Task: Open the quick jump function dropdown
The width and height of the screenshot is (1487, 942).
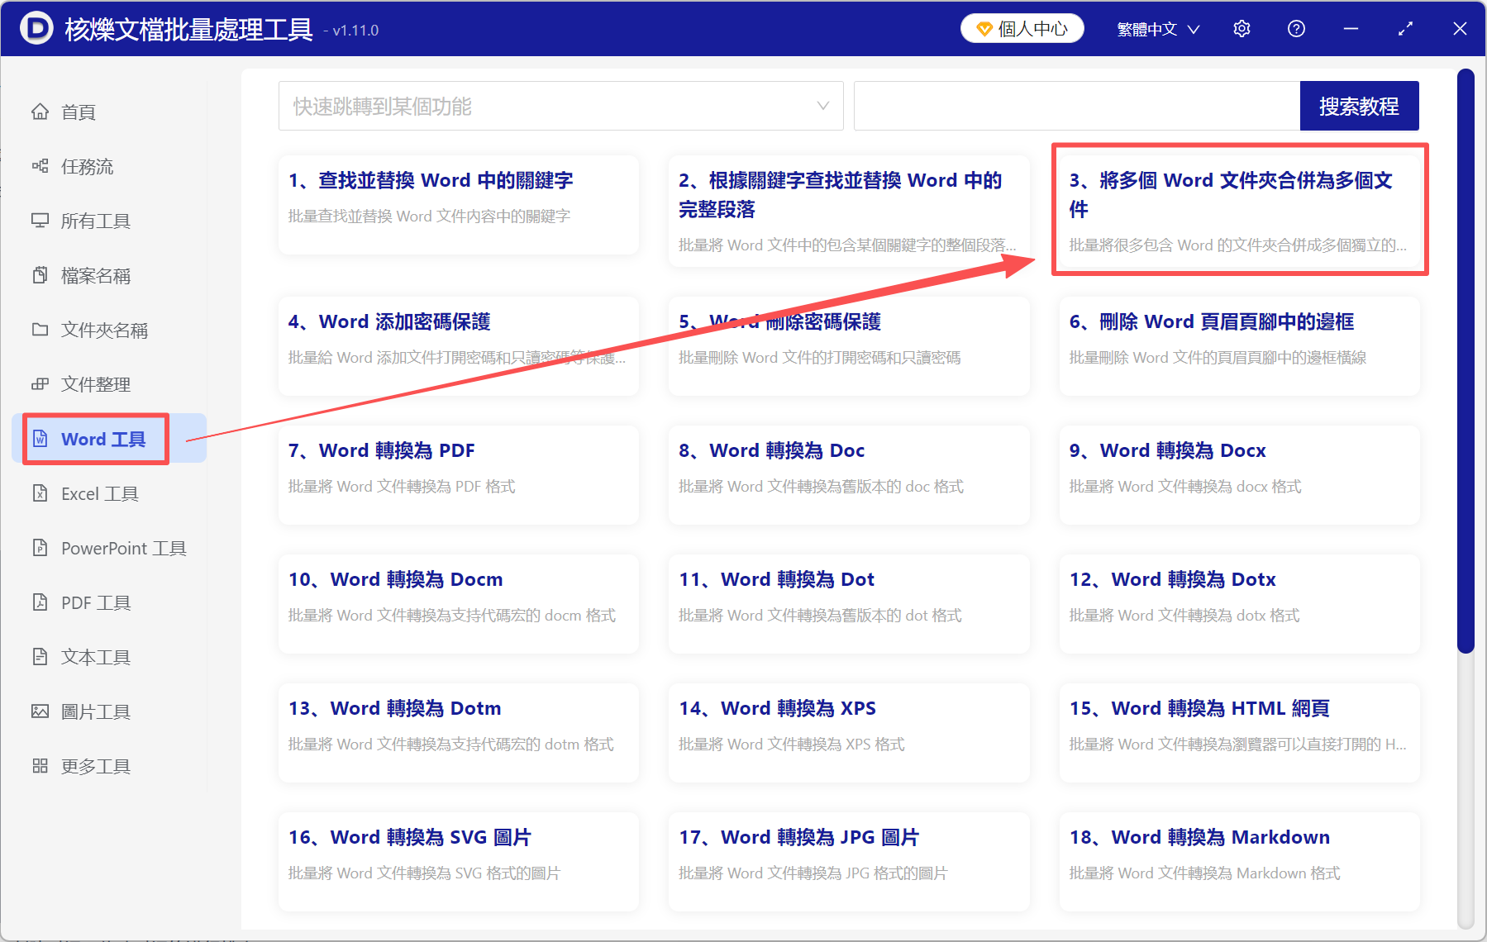Action: coord(560,106)
